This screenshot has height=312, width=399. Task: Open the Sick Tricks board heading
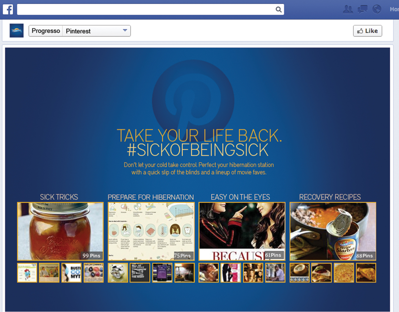click(x=59, y=197)
